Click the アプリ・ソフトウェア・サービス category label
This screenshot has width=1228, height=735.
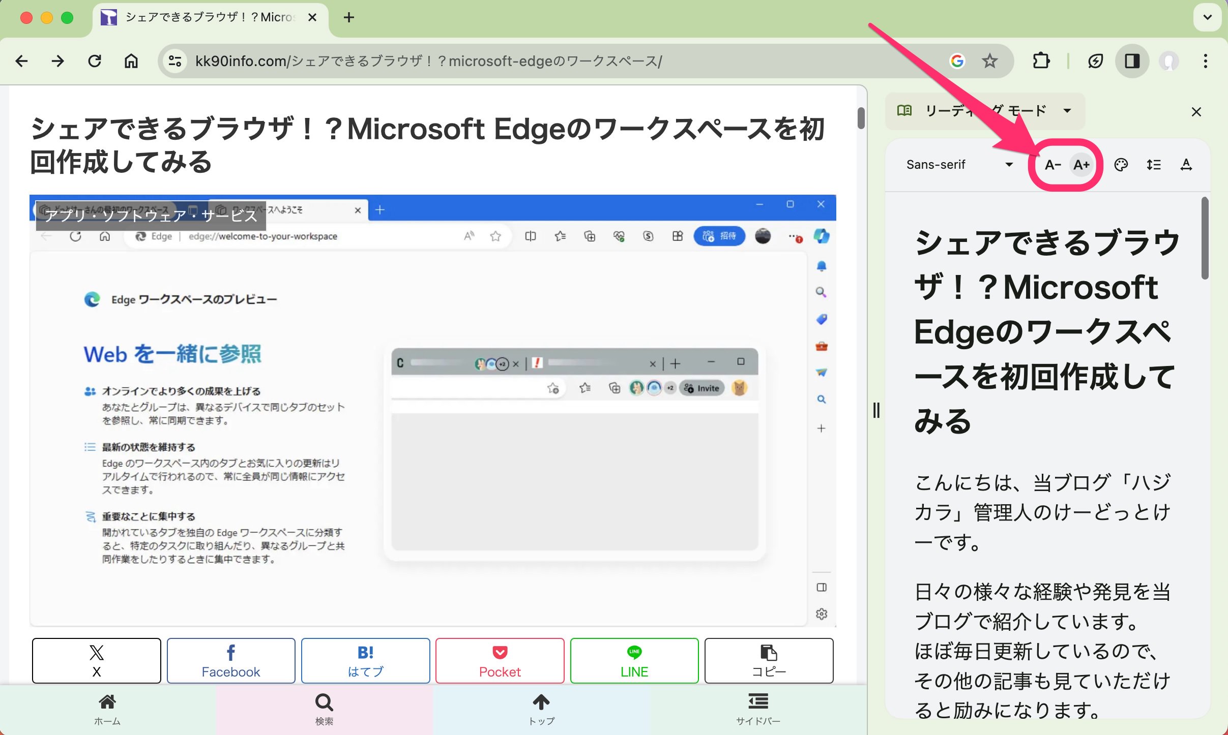[151, 216]
